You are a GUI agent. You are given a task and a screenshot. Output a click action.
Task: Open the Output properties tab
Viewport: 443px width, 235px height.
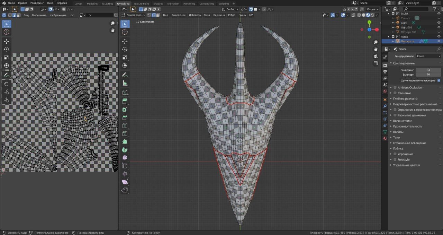pyautogui.click(x=385, y=72)
